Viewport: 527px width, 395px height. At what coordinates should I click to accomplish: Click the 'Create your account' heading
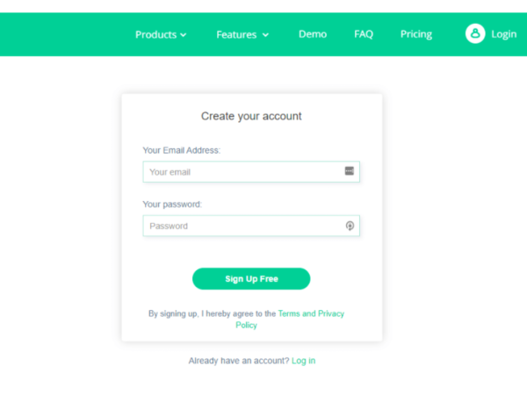coord(251,116)
